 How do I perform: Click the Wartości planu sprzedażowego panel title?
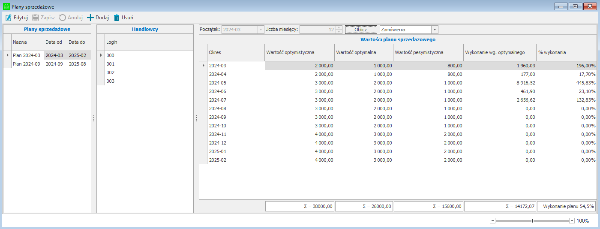pyautogui.click(x=398, y=39)
